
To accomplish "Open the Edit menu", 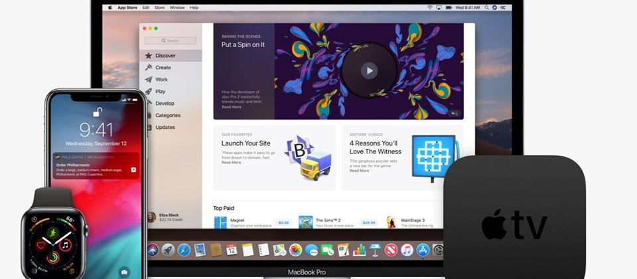I will (x=146, y=7).
